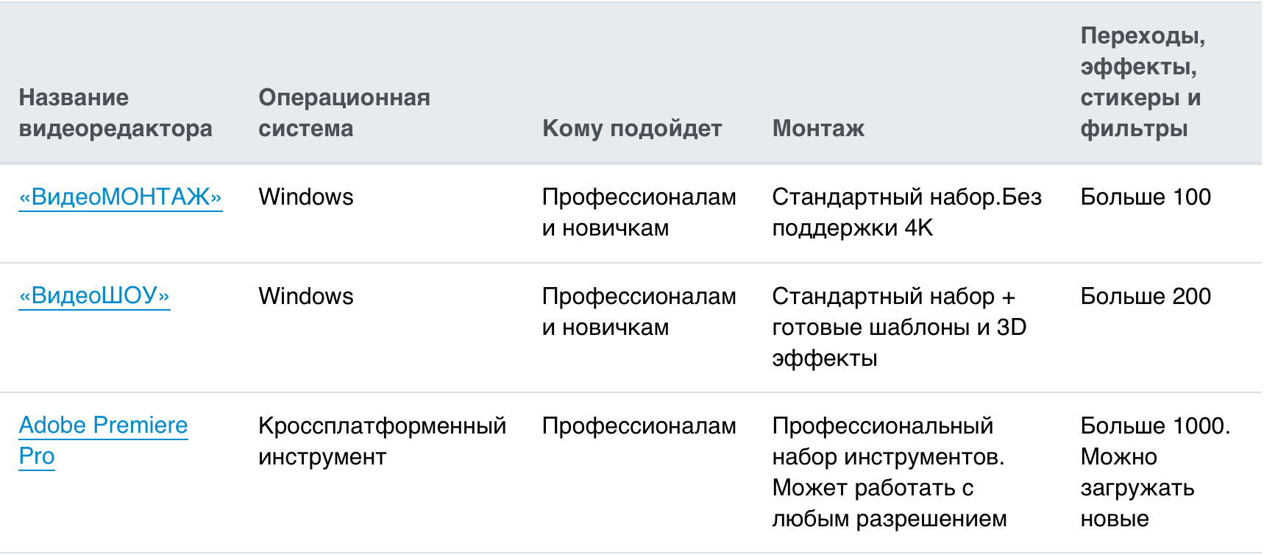Viewport: 1264px width, 555px height.
Task: Select the "Больше 200" cell
Action: (x=1146, y=297)
